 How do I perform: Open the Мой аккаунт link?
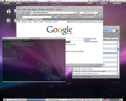point(94,22)
